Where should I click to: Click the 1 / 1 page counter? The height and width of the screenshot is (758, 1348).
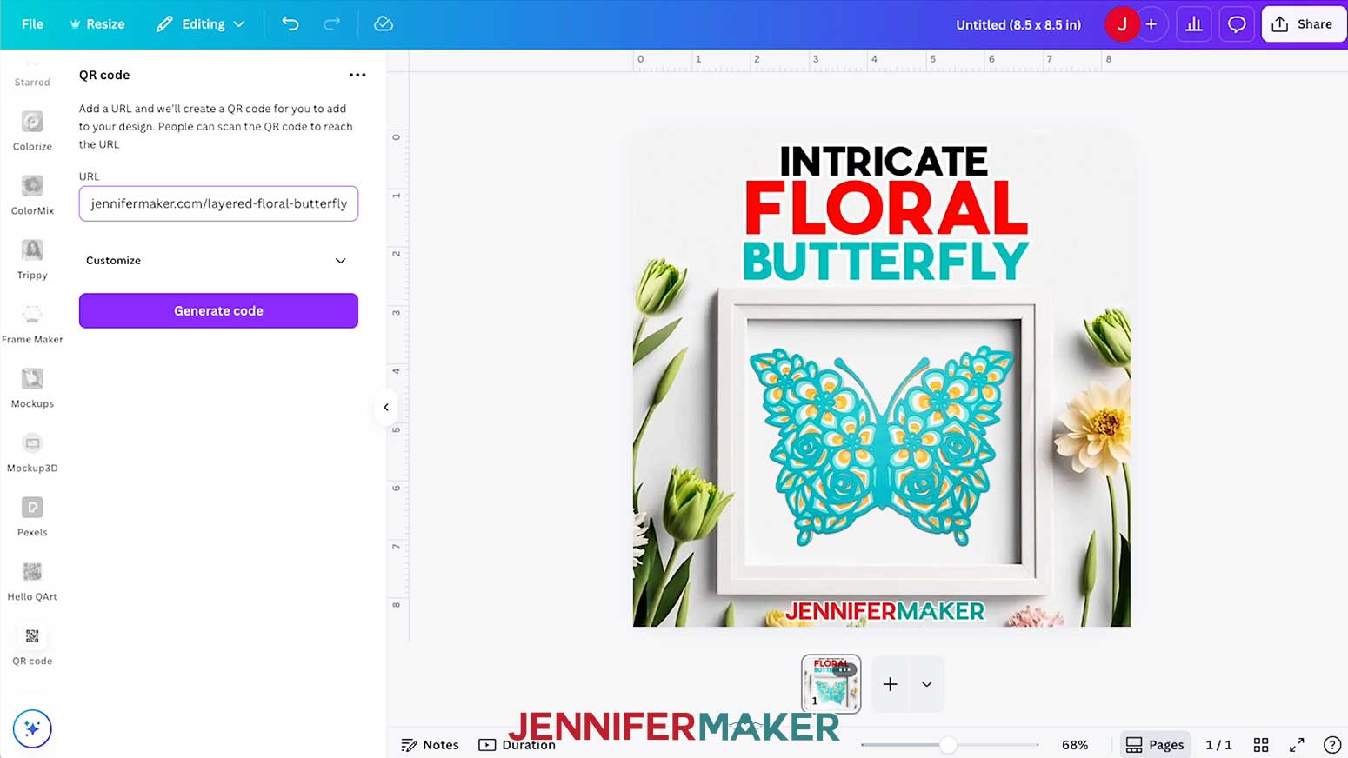coord(1218,745)
